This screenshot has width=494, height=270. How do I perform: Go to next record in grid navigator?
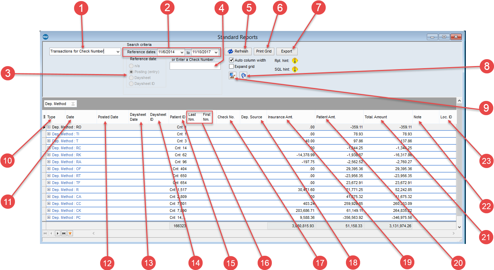coord(57,233)
